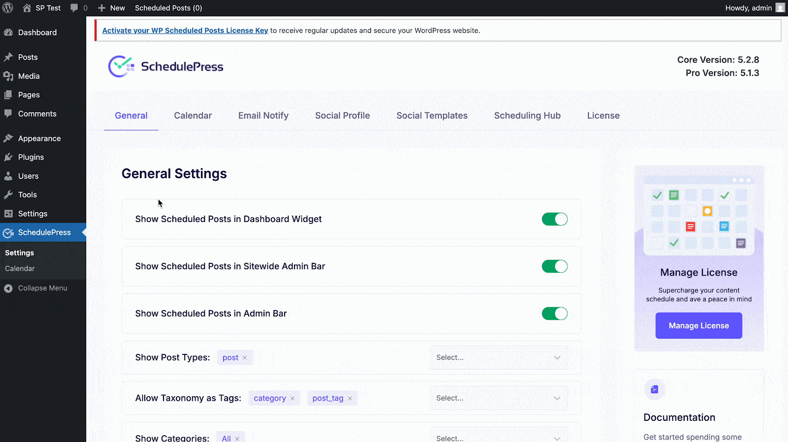788x442 pixels.
Task: Remove the post tag with x
Action: 245,358
